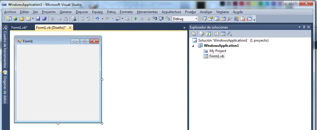Click the Comment selected lines icon
Viewport: 317px width, 130px height.
tap(82, 19)
